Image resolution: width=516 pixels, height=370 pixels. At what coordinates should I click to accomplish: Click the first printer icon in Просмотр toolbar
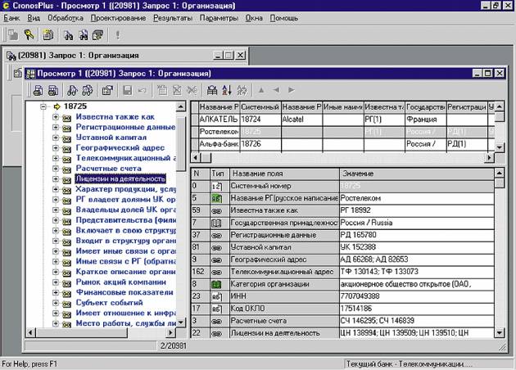click(38, 90)
